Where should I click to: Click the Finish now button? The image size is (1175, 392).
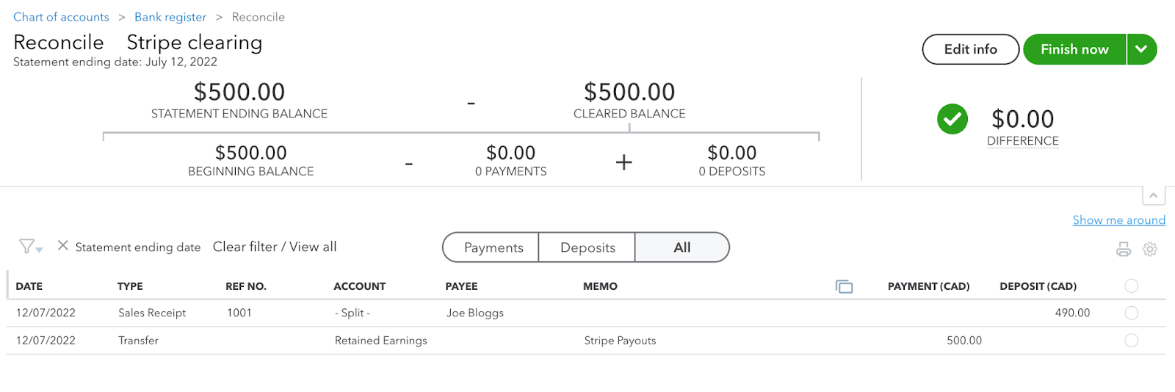(x=1074, y=49)
